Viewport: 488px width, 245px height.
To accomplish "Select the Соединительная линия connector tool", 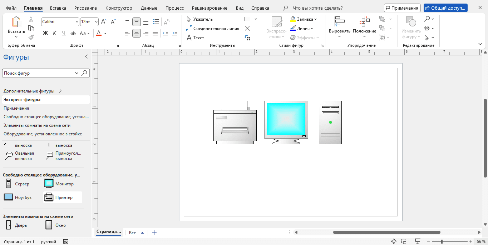I will click(x=213, y=29).
